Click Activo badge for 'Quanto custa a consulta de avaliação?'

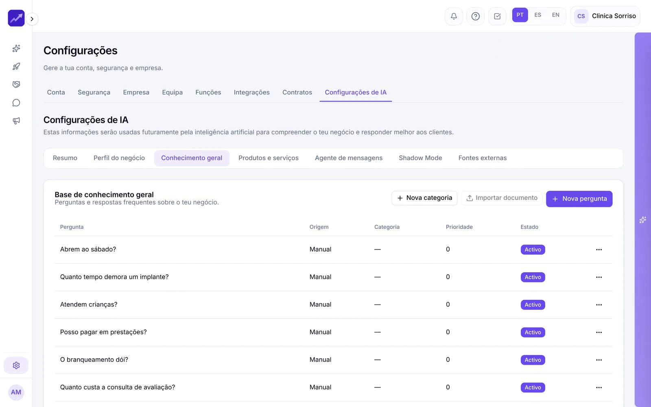click(x=533, y=387)
